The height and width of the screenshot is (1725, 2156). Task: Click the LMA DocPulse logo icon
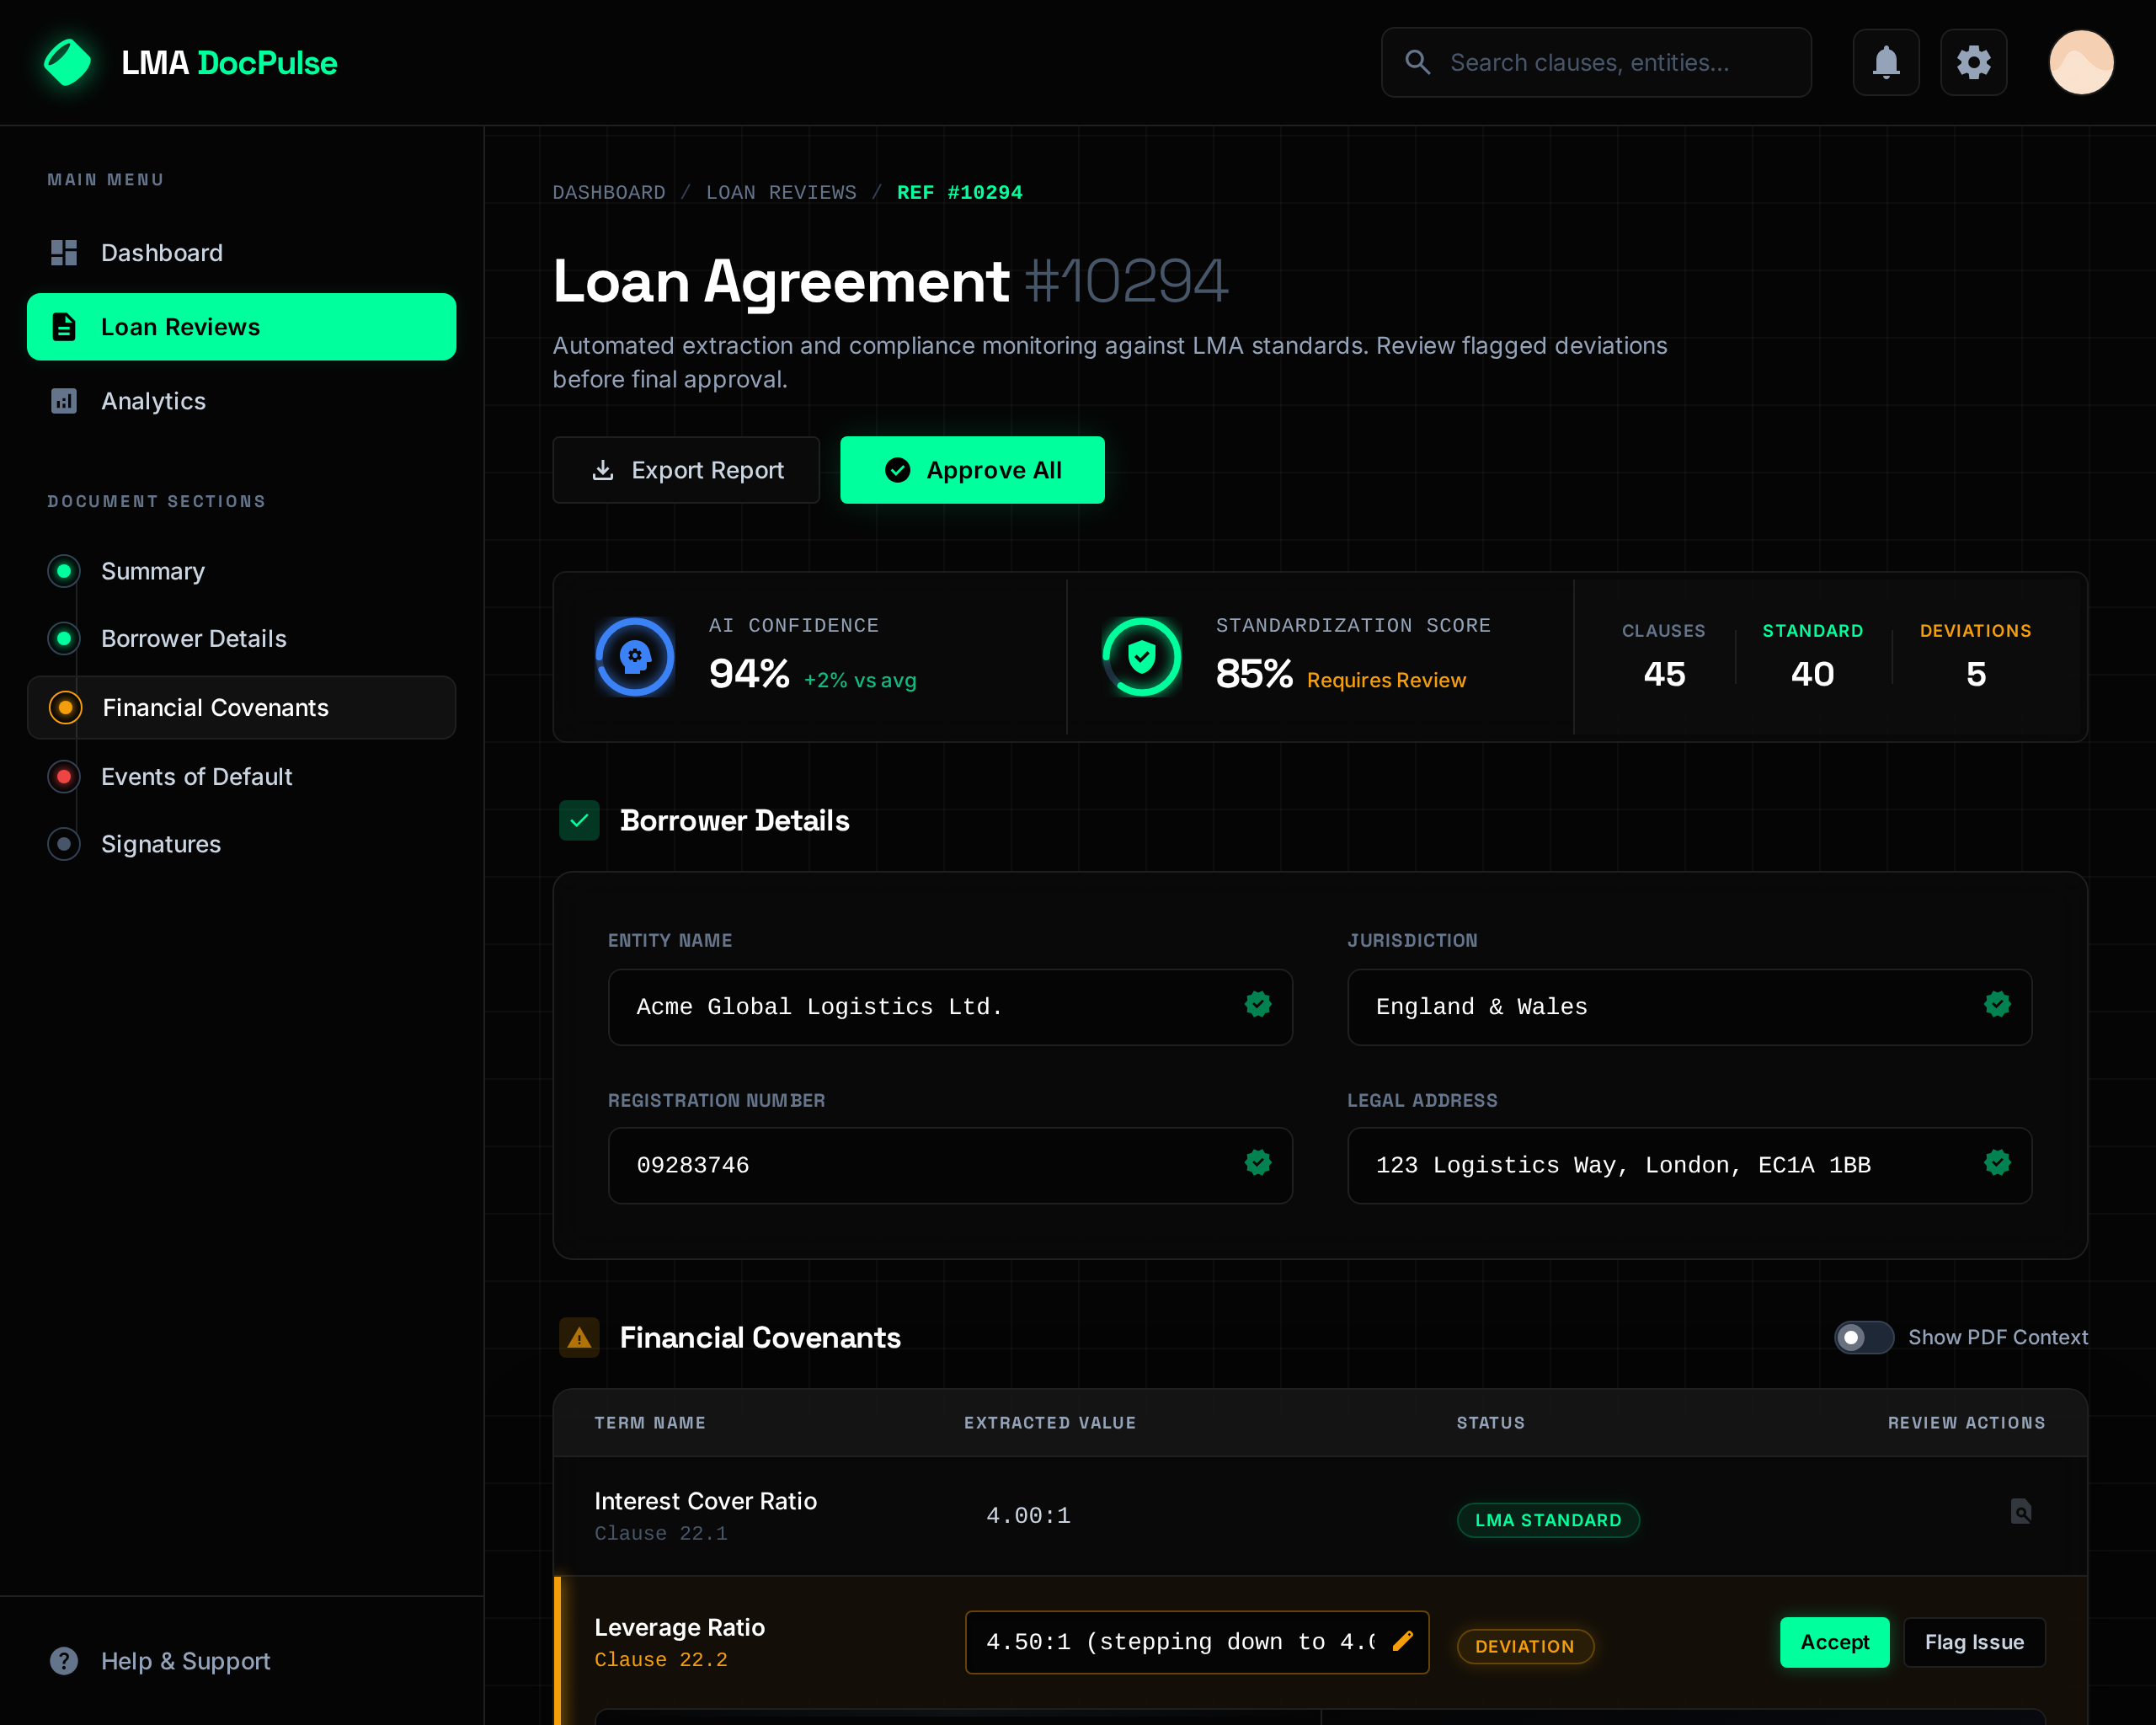point(68,63)
